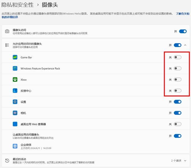Click the 2 个请求 text in recent activity

176,161
